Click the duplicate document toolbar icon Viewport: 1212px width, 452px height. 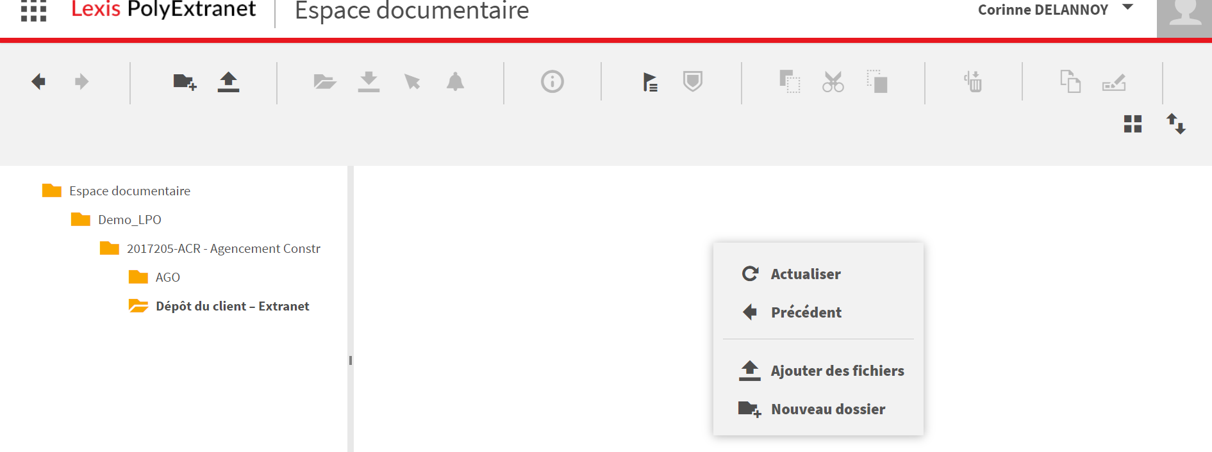pyautogui.click(x=1070, y=81)
